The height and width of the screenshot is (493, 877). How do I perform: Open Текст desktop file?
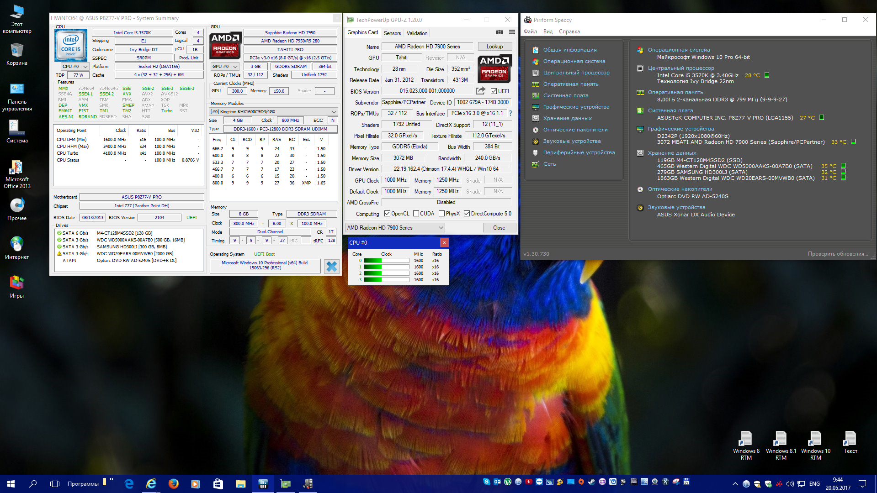coord(850,442)
